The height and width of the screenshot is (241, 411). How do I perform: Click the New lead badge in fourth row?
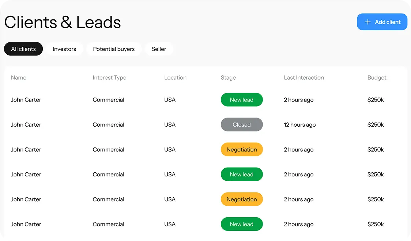coord(242,174)
